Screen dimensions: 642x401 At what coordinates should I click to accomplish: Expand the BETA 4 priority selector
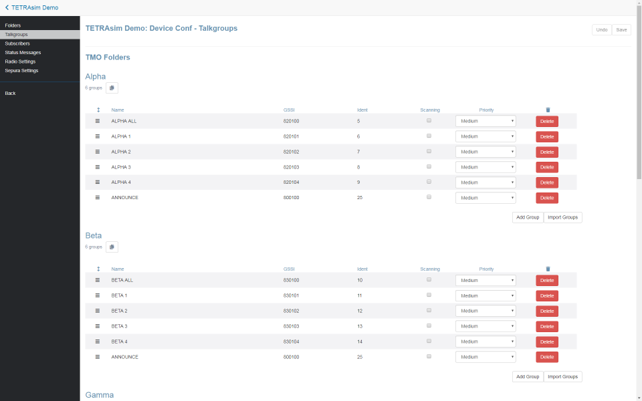[486, 342]
